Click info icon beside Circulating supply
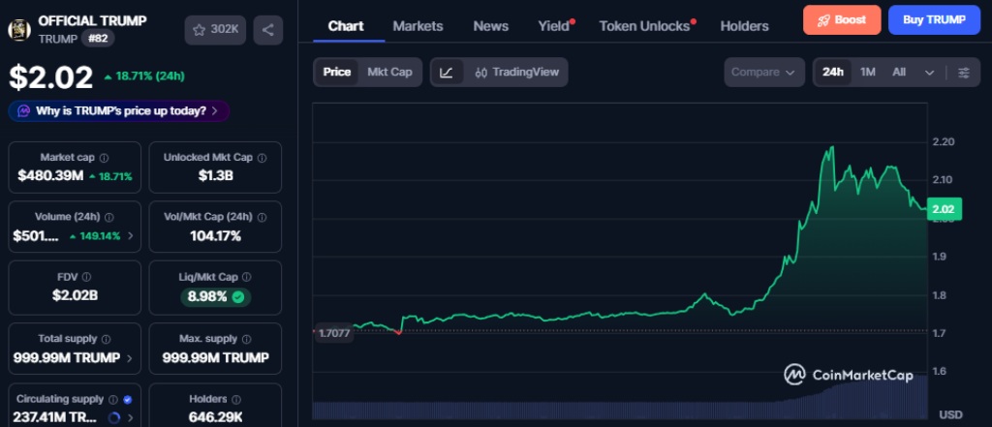 pos(113,399)
